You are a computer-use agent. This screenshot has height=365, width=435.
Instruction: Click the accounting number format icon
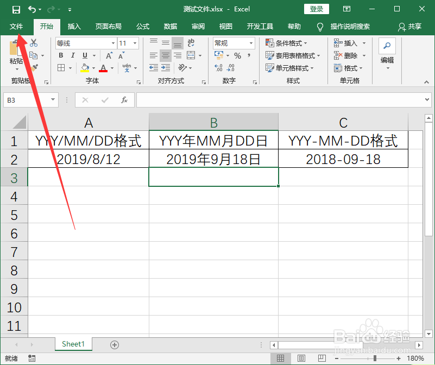[219, 55]
